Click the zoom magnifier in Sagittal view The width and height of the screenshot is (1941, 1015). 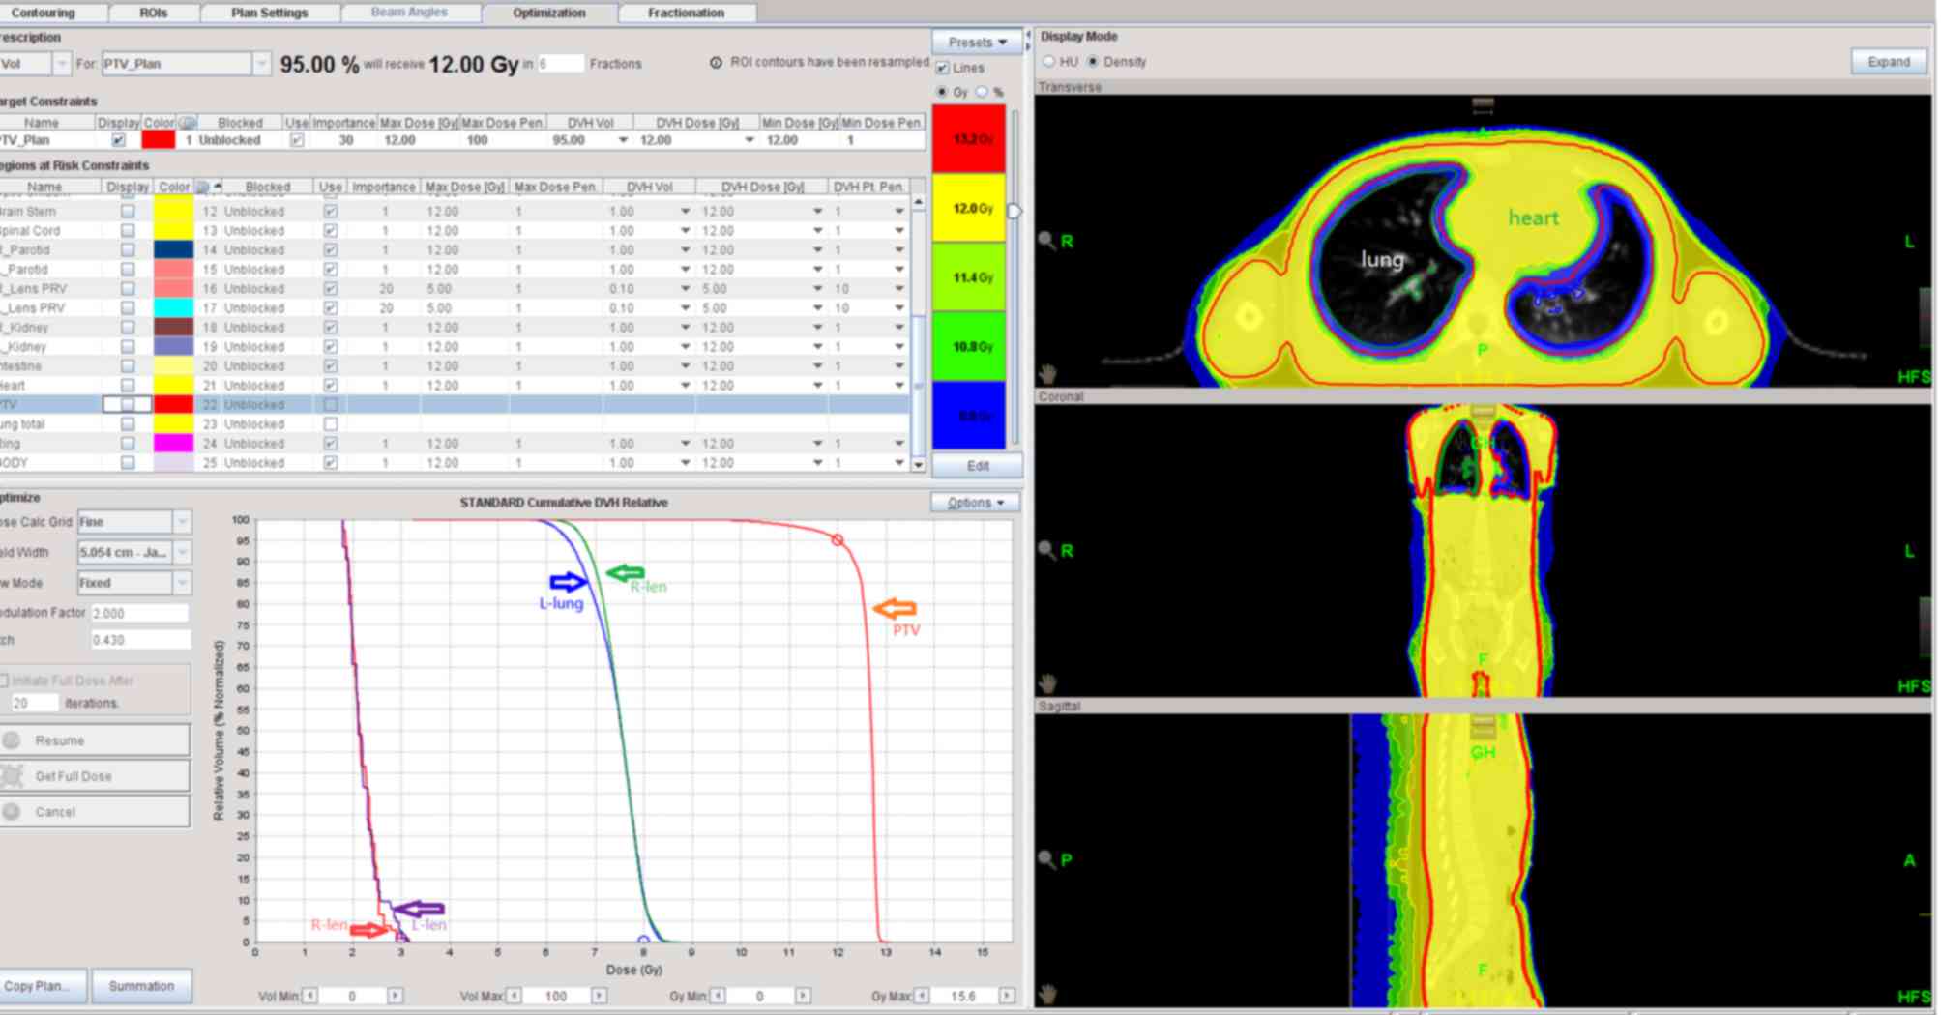[1046, 858]
